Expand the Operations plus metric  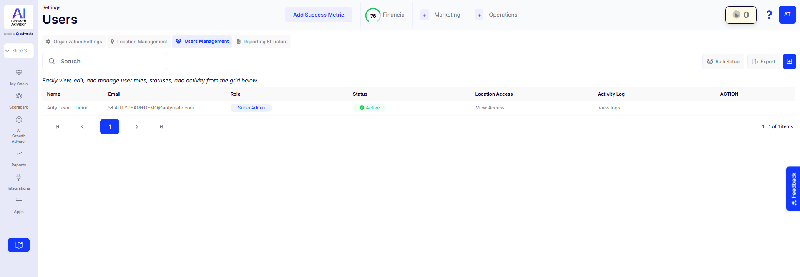479,15
